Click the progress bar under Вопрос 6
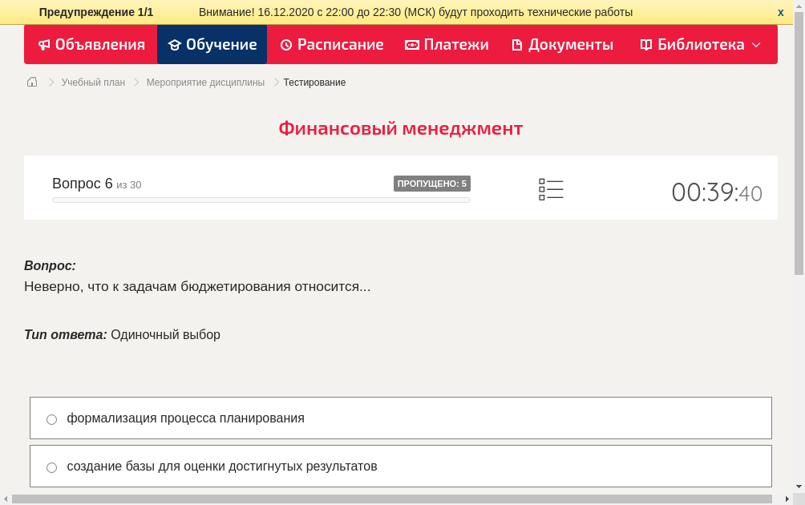805x505 pixels. pos(261,200)
